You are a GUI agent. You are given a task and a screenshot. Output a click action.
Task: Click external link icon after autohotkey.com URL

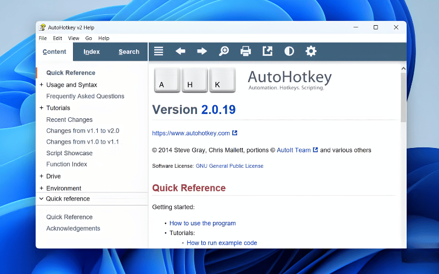click(235, 133)
